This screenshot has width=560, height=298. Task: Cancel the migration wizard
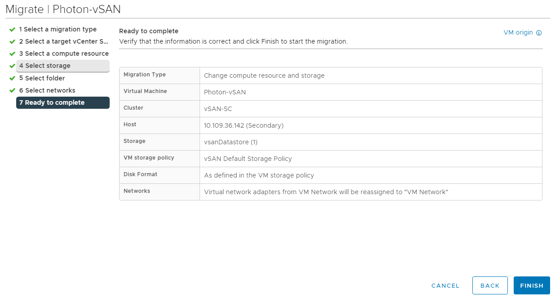click(x=445, y=285)
